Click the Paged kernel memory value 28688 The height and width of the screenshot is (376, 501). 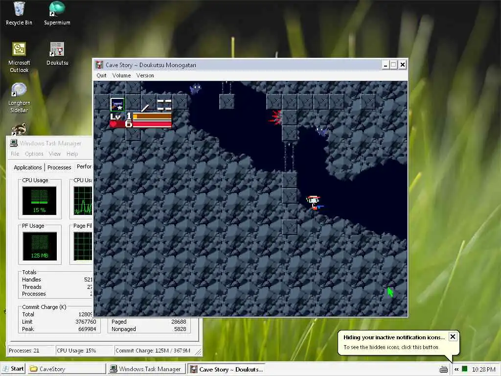[179, 322]
